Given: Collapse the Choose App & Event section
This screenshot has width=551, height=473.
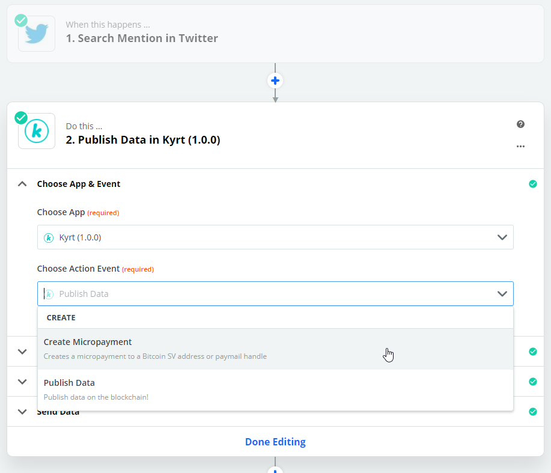Looking at the screenshot, I should [x=22, y=184].
